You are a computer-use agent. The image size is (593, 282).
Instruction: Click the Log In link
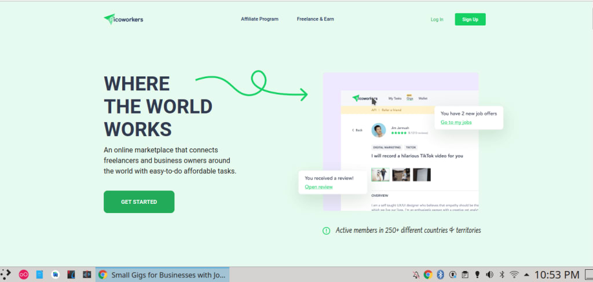[x=437, y=19]
